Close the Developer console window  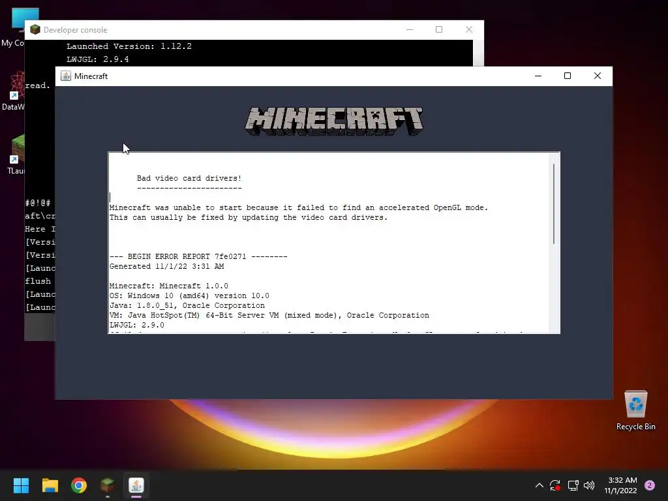tap(468, 29)
